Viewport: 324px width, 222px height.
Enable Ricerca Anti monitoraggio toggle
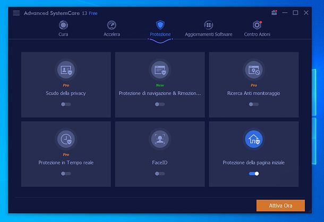tap(254, 104)
